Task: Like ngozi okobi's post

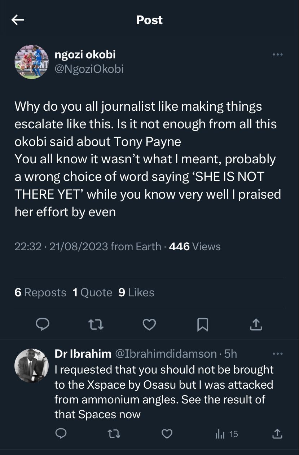Action: click(x=149, y=325)
